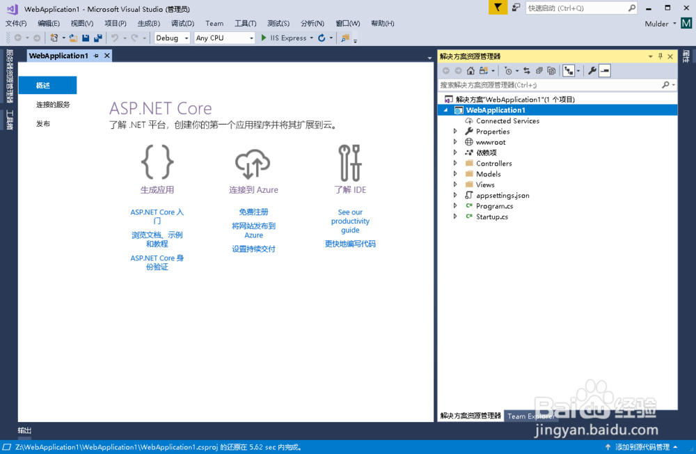This screenshot has height=454, width=696.
Task: Toggle the Pin icon on Solution Explorer panel
Action: (x=662, y=56)
